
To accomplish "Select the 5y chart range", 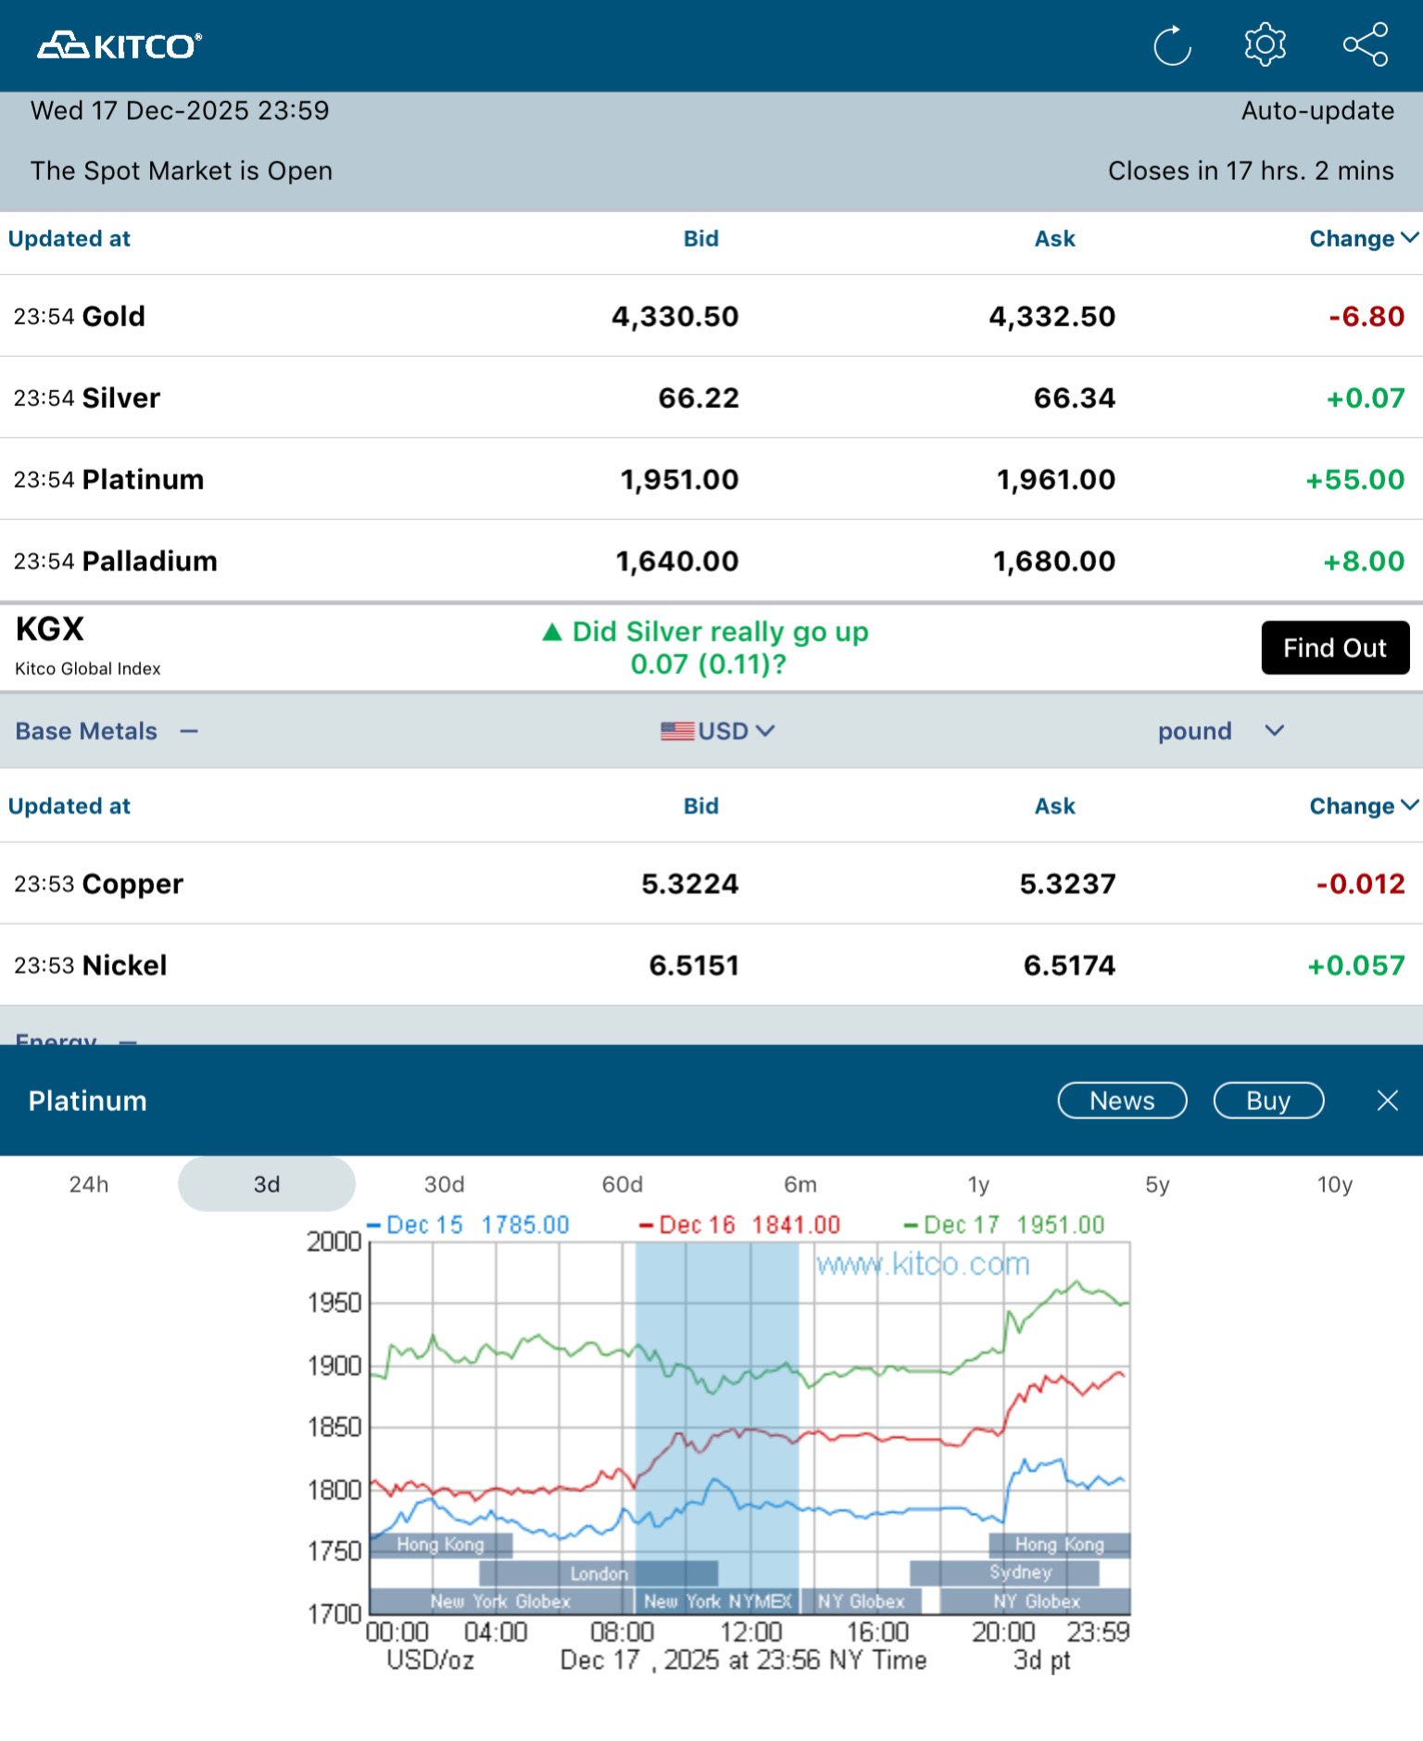I will point(1157,1184).
